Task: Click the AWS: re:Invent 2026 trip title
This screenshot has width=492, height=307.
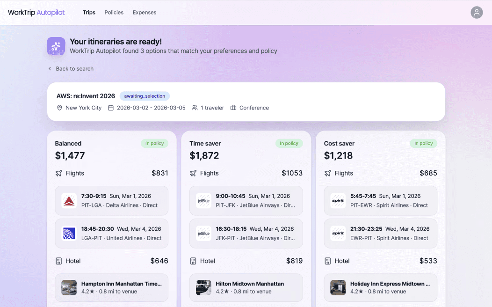Action: (86, 96)
